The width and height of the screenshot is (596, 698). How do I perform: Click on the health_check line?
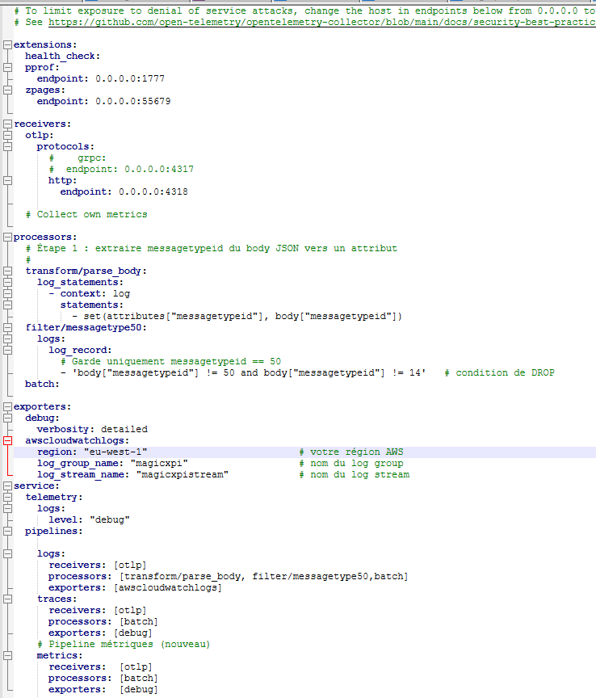tap(62, 56)
